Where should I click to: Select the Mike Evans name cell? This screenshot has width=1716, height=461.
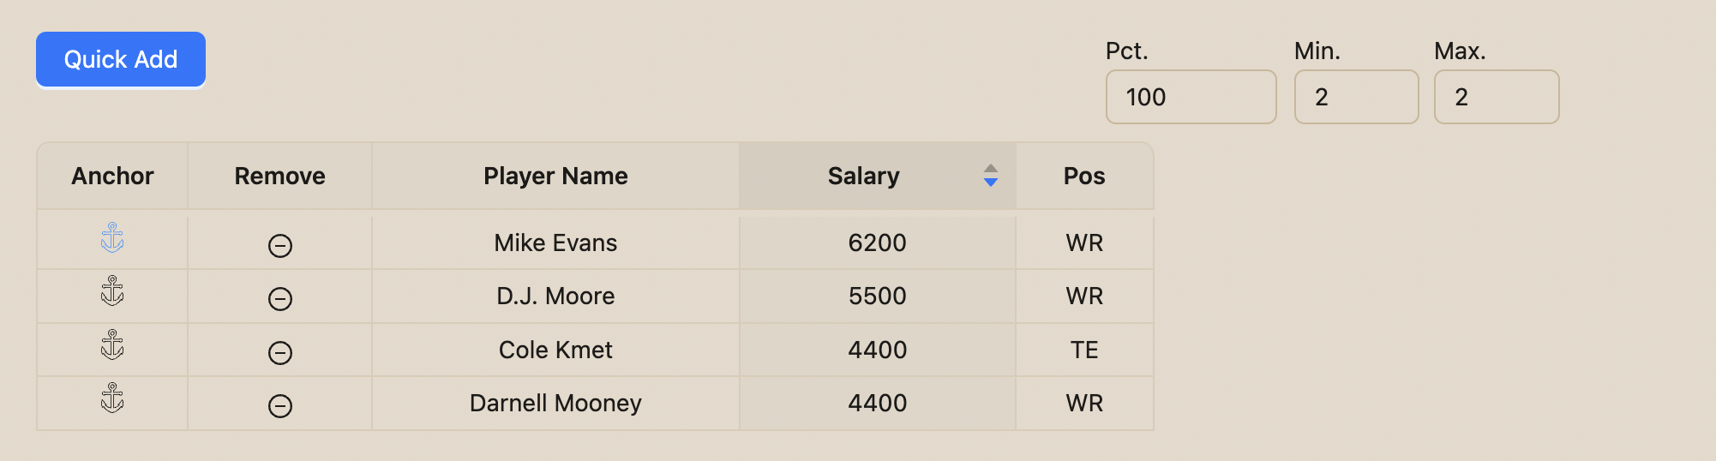click(x=555, y=243)
